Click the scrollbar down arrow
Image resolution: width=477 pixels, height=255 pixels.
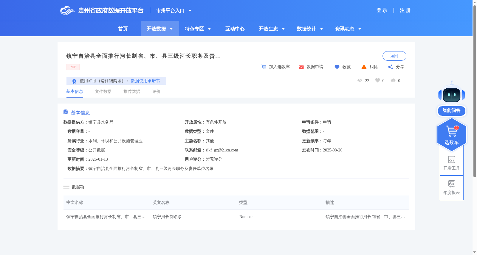[x=475, y=252]
